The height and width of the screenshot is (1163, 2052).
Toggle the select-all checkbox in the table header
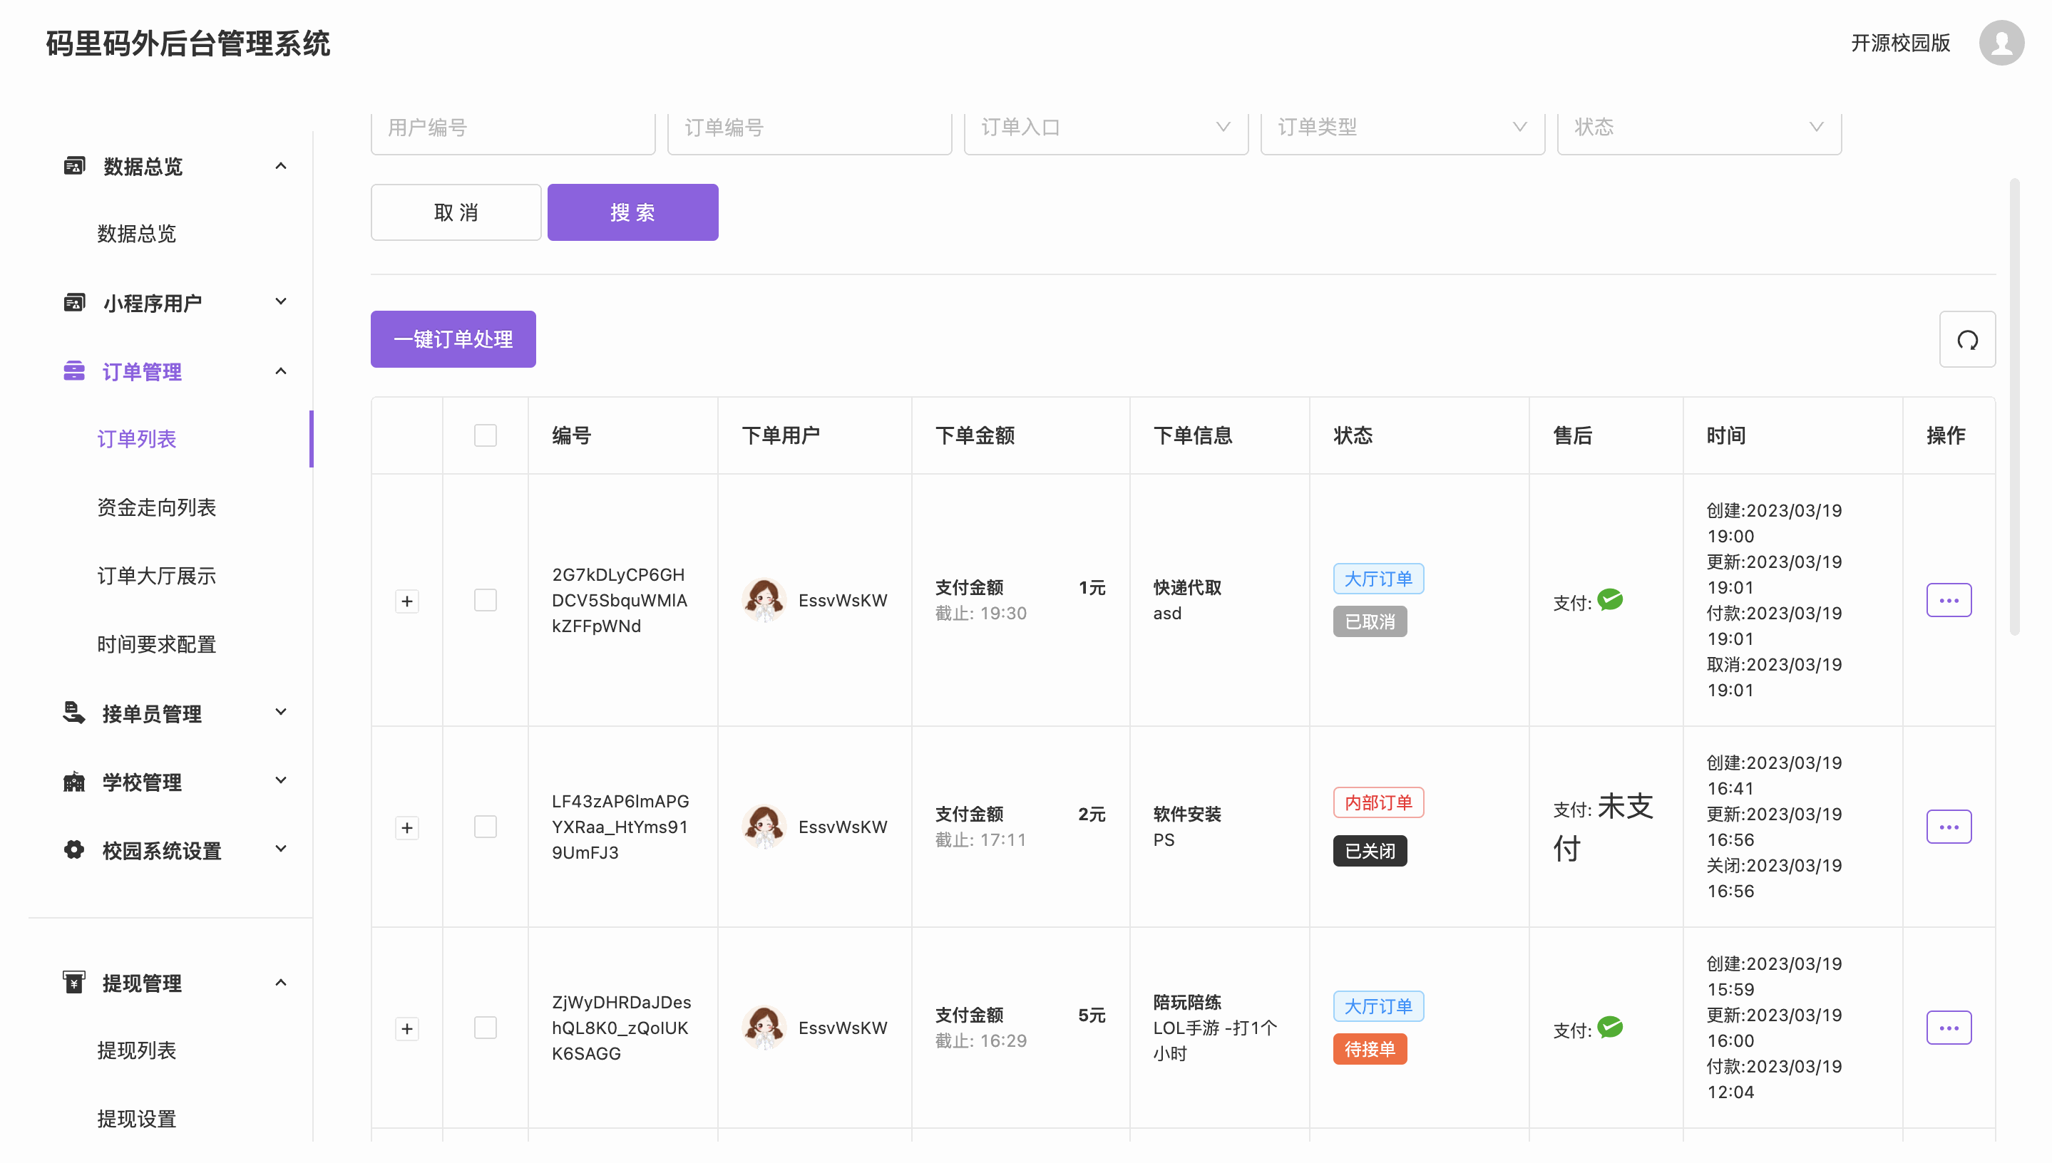click(x=485, y=435)
